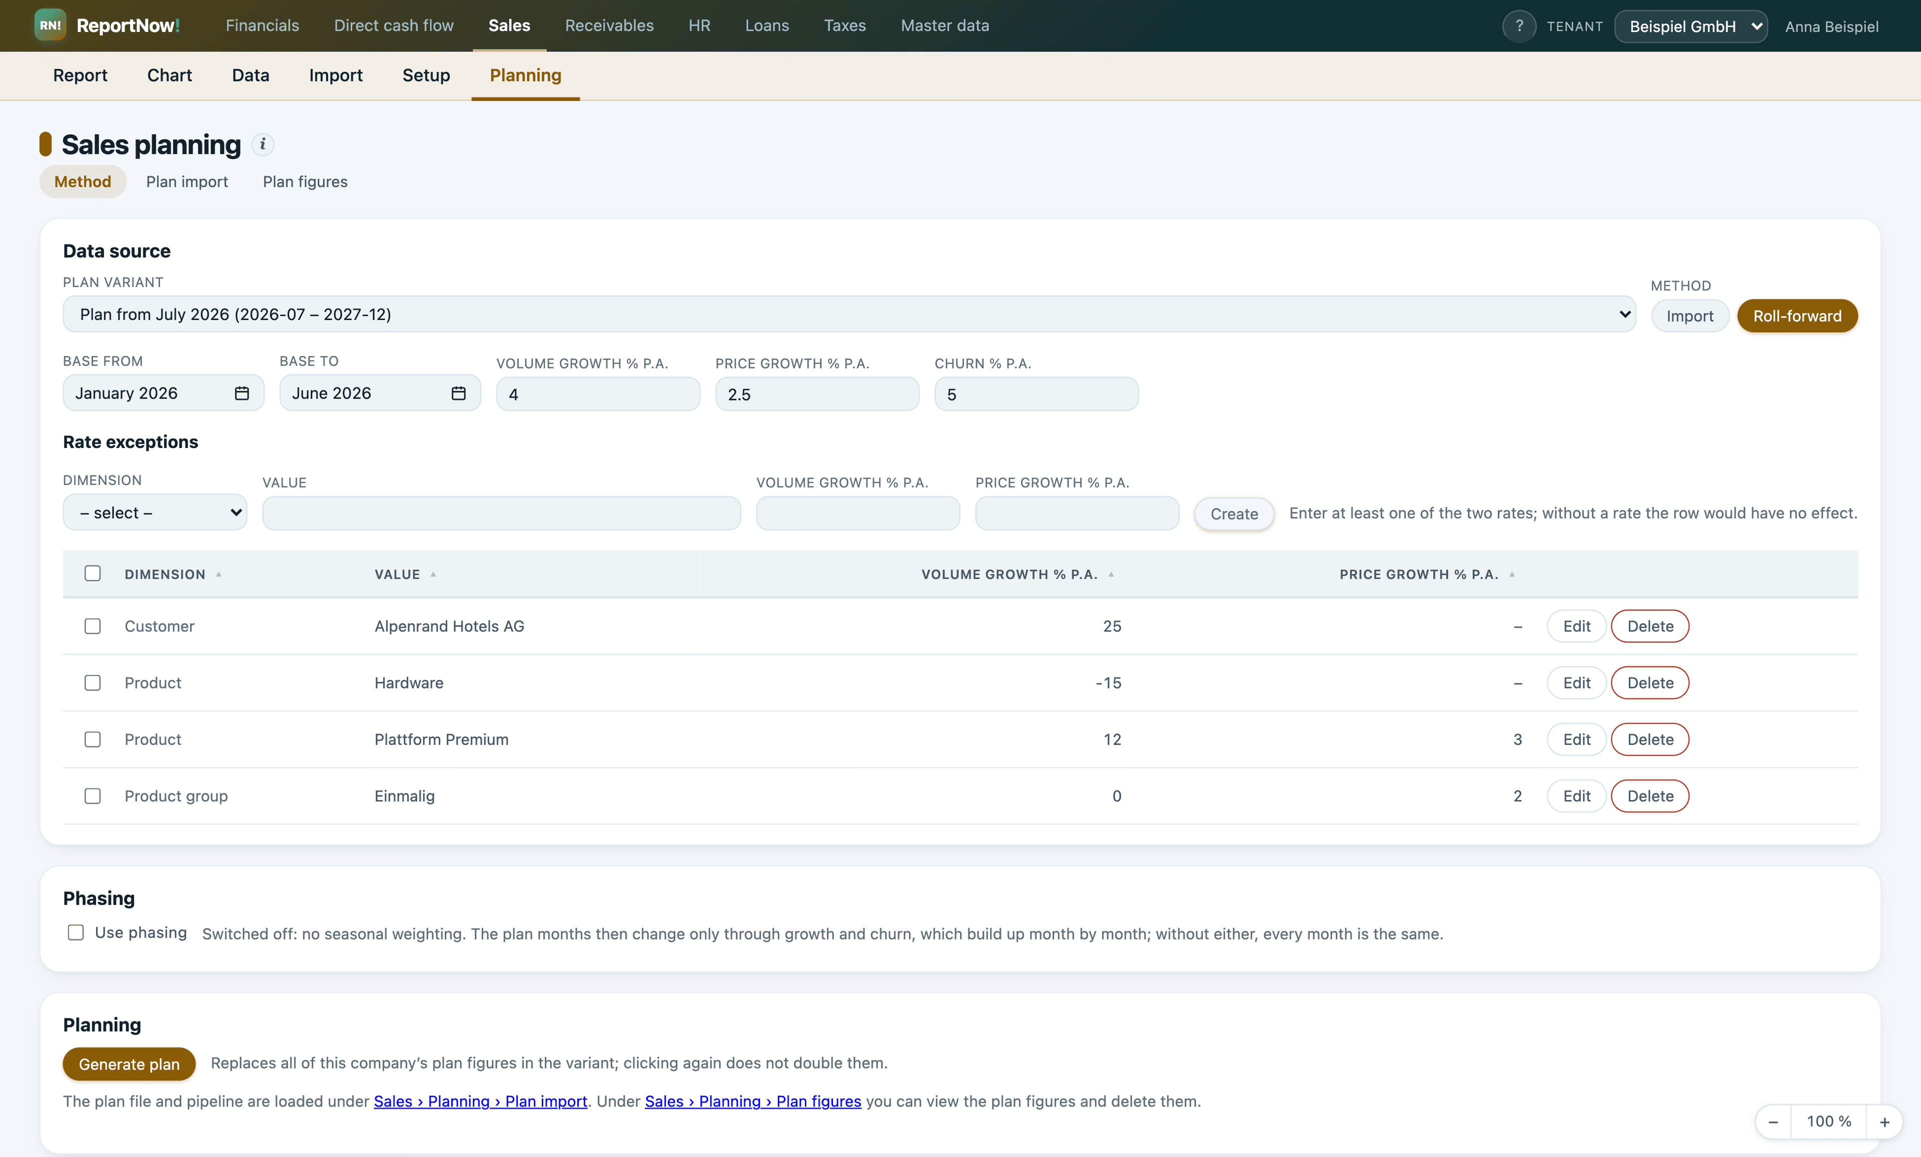Switch method to Import

1690,315
